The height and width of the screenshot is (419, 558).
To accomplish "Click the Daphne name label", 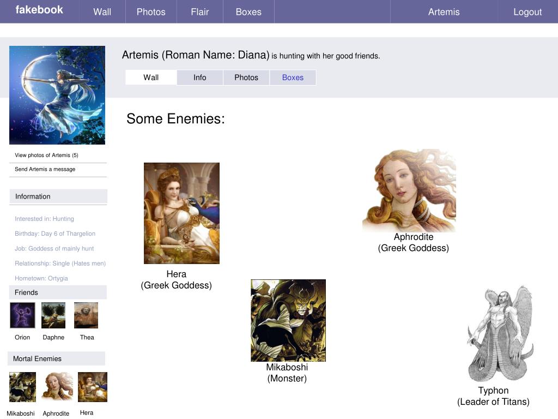I will (x=53, y=337).
